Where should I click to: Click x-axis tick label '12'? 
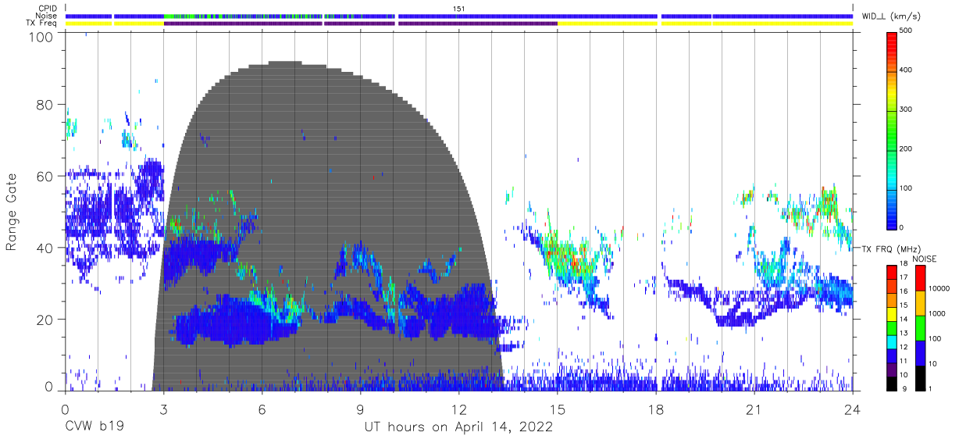(458, 409)
